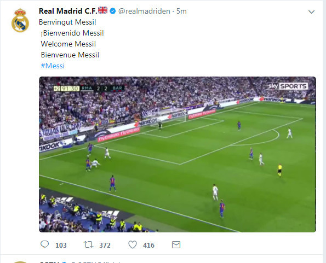
Task: Open the tweet options chevron dropdown
Action: 311,12
